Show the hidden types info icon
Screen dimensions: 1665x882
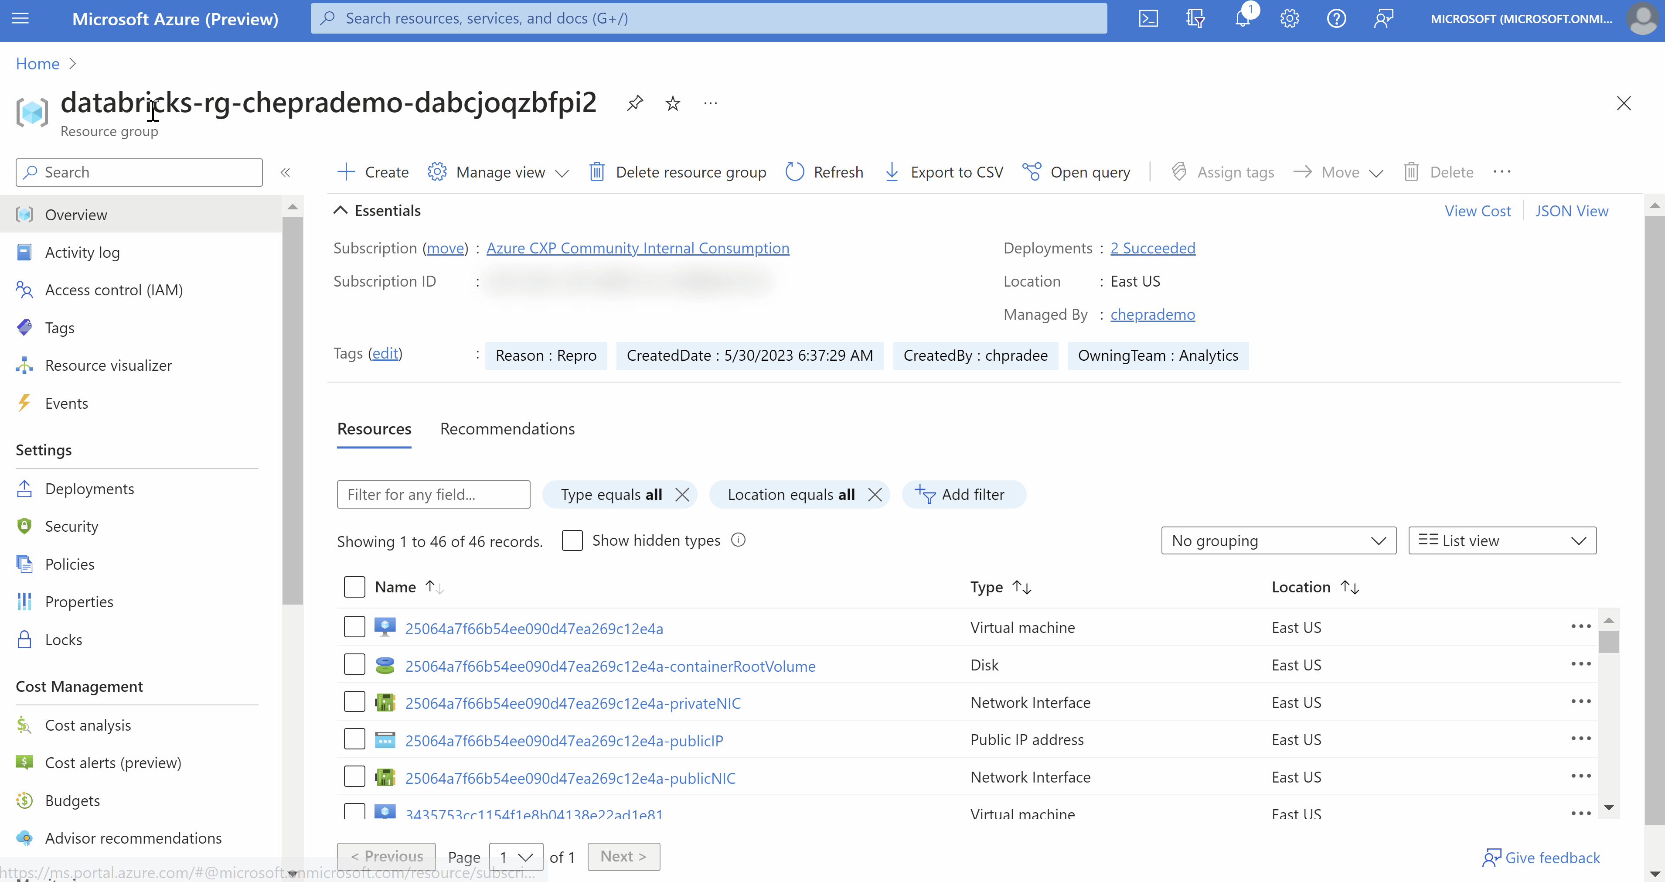[x=738, y=540]
